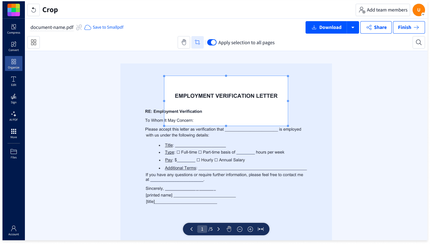Click top-left crop selection handle
This screenshot has height=244, width=430.
coord(164,76)
